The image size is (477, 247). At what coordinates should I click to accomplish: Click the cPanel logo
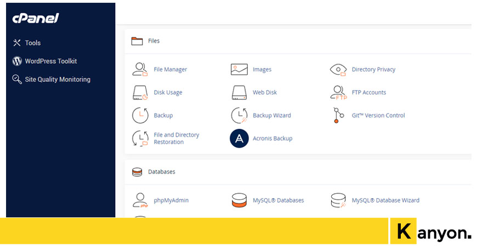[x=36, y=18]
